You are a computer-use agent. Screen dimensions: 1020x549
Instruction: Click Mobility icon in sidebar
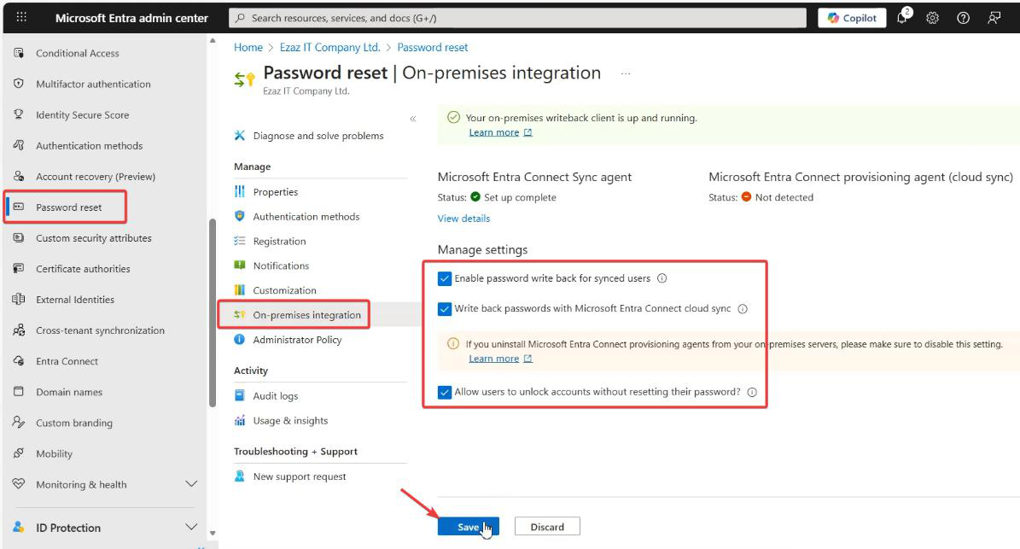[x=18, y=453]
